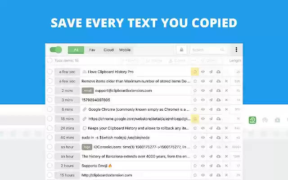Image resolution: width=288 pixels, height=180 pixels.
Task: Click the link icon before 'Google Chrome (commonly'
Action: tap(84, 109)
